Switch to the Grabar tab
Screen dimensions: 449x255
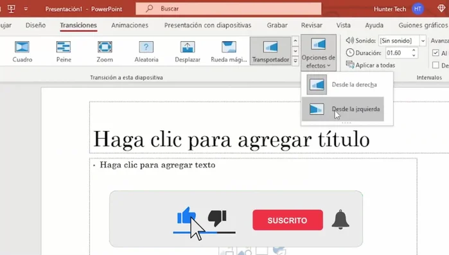pyautogui.click(x=277, y=25)
